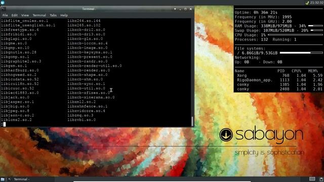Click libjpeg.so.8 entry
Screen dimensions: 324x182
15,111
